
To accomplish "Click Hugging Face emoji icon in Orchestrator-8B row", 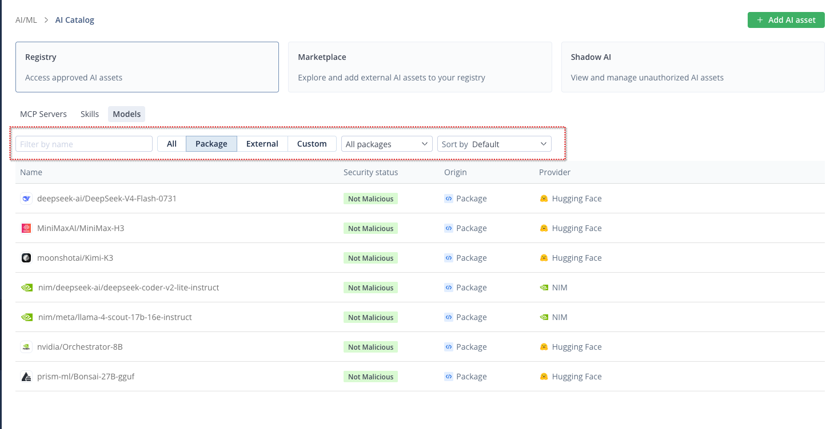I will (544, 347).
